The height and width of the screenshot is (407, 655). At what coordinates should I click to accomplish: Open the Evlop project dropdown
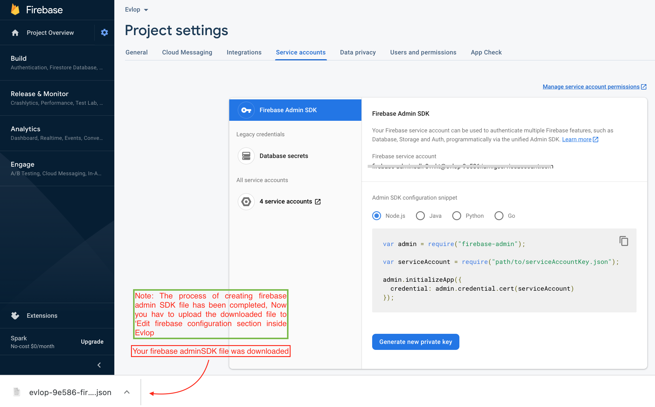(x=137, y=10)
